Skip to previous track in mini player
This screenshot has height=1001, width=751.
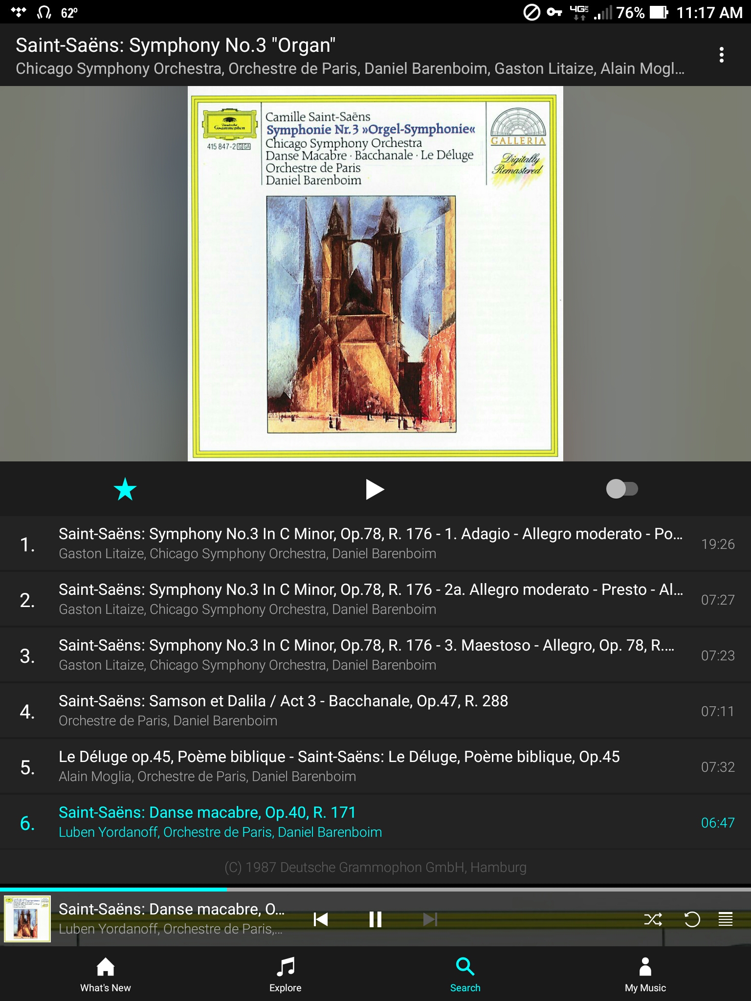[x=321, y=919]
